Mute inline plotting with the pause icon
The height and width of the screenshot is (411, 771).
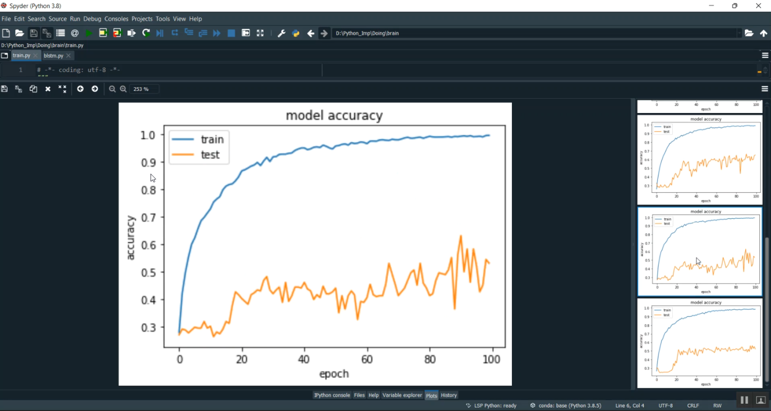coord(744,399)
